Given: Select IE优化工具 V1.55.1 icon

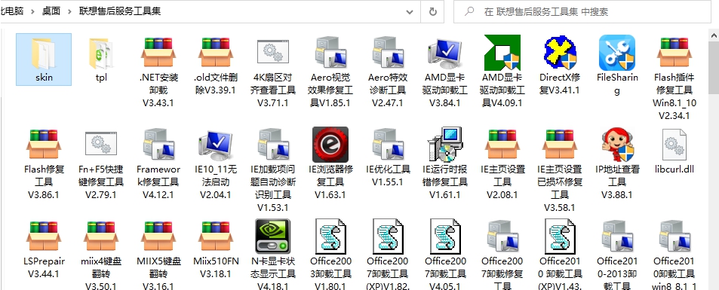Looking at the screenshot, I should 388,145.
